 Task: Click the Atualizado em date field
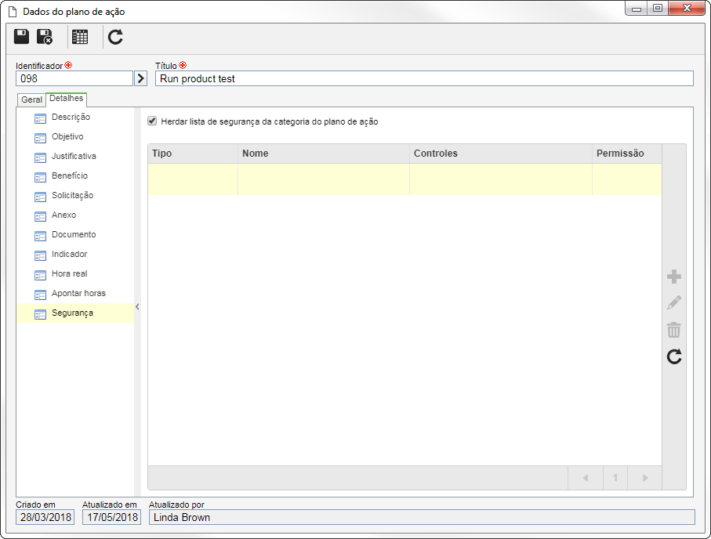pyautogui.click(x=111, y=517)
